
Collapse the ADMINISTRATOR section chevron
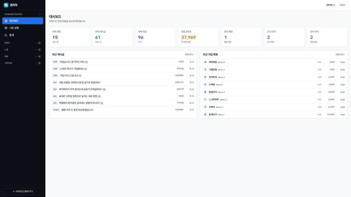coord(40,14)
